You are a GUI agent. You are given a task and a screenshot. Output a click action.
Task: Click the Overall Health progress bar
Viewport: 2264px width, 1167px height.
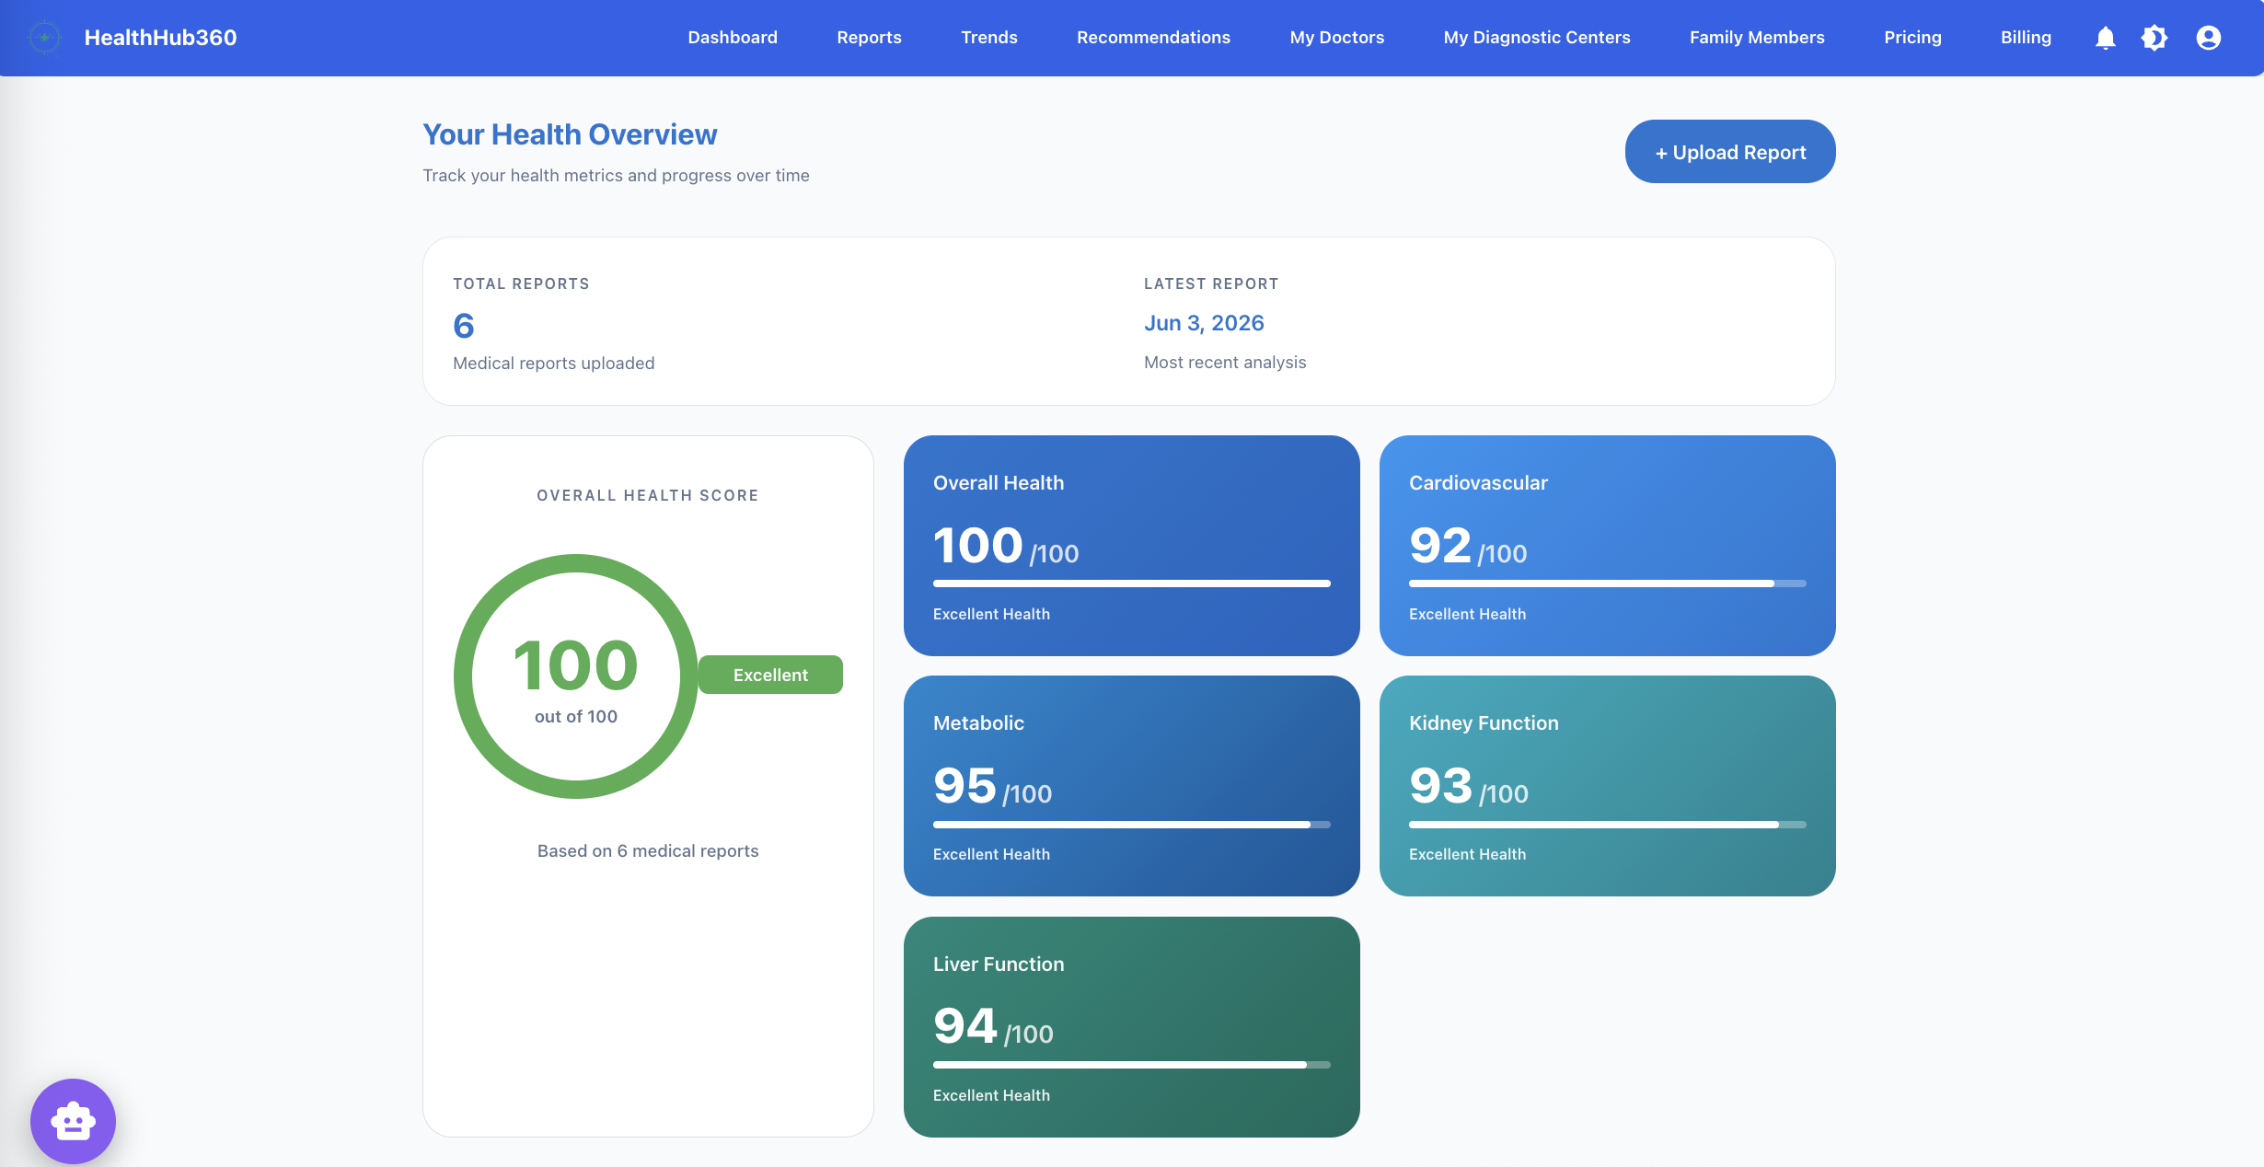tap(1131, 583)
